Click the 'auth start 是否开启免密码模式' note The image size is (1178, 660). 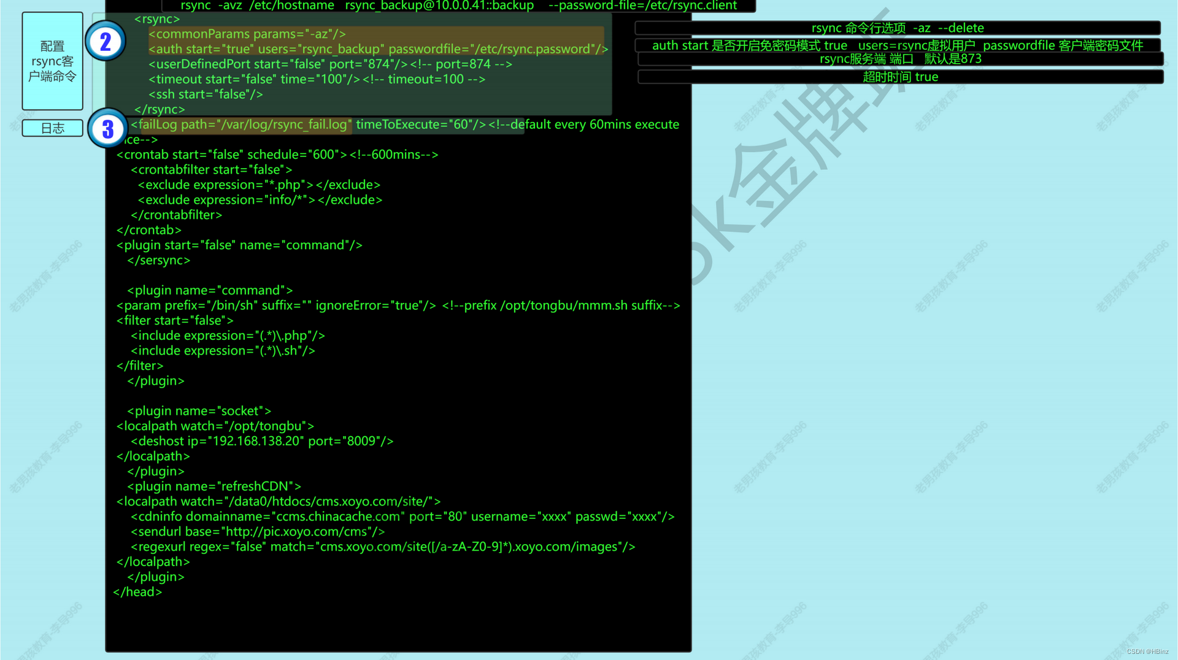point(898,45)
